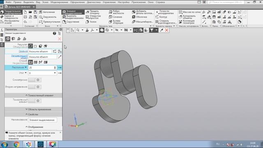Screen dimensions: 263x148
Task: Select the fourth Результат option icon
Action: tap(46, 46)
